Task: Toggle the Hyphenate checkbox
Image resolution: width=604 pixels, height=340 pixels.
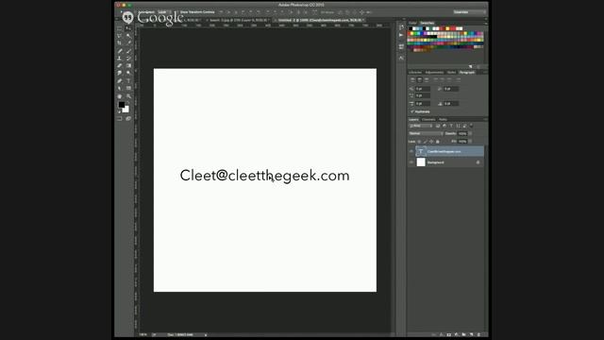Action: (x=411, y=111)
